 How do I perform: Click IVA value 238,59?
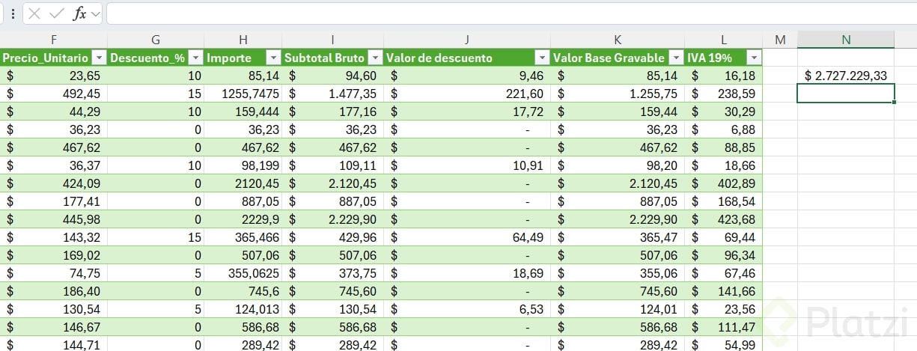click(x=737, y=94)
